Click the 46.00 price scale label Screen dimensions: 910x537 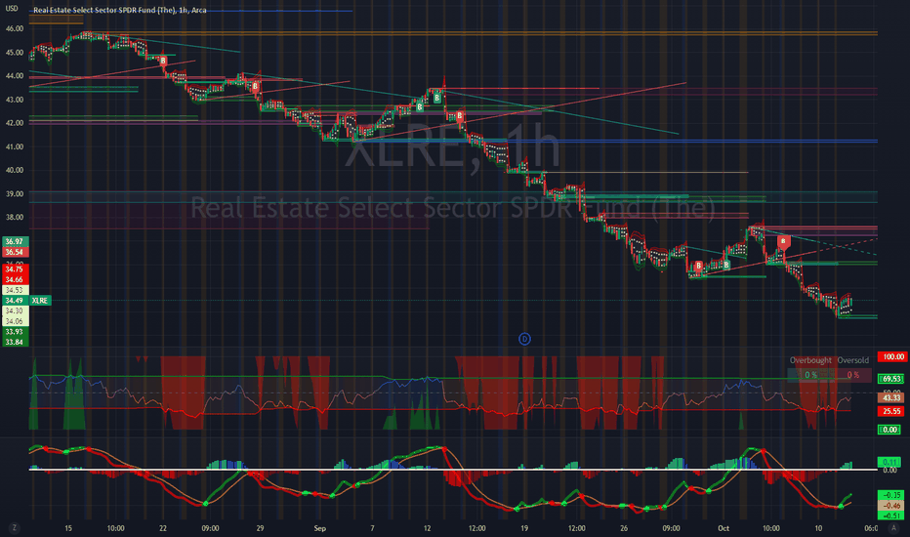[15, 28]
